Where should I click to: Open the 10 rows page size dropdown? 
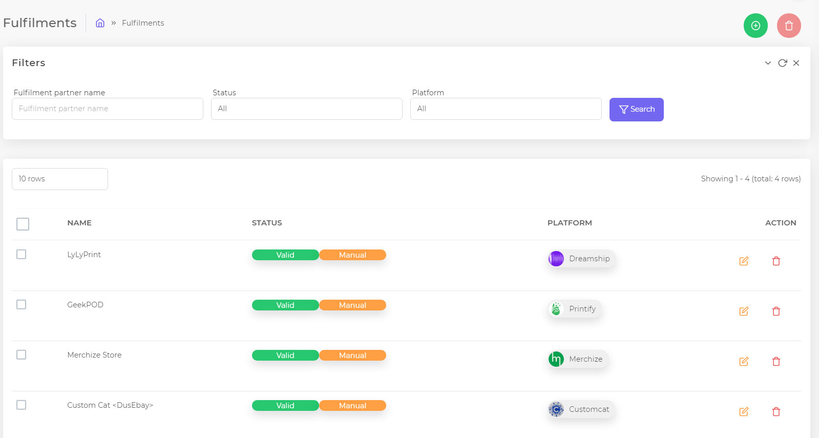[x=60, y=179]
